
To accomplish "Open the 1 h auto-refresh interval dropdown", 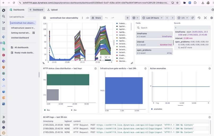I will [183, 18].
